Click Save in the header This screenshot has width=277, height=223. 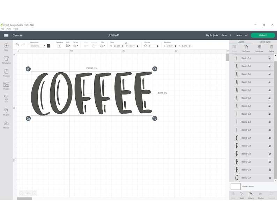coord(224,35)
